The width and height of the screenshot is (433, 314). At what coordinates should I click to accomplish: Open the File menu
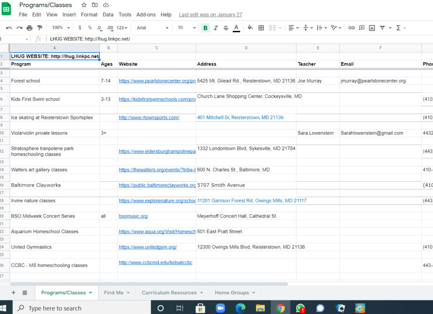pos(23,15)
